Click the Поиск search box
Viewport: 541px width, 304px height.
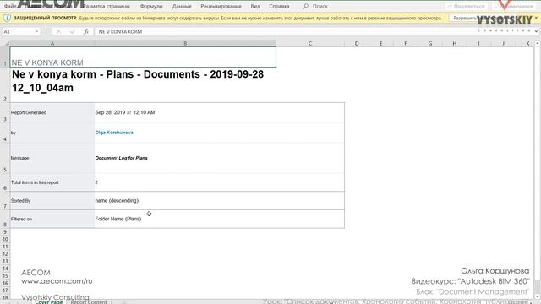click(x=320, y=6)
